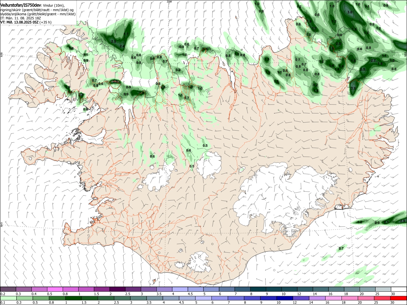Click the 'IT: Mán. 11. 08. 2025 18Z' line
Viewport: 407px width, 305px height.
pyautogui.click(x=21, y=18)
